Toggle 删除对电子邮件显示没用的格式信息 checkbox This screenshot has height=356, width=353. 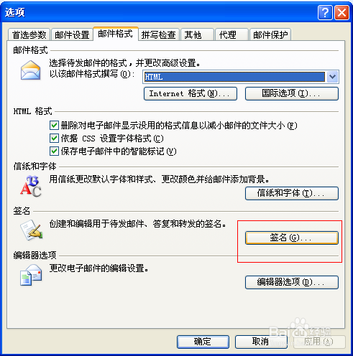click(54, 125)
